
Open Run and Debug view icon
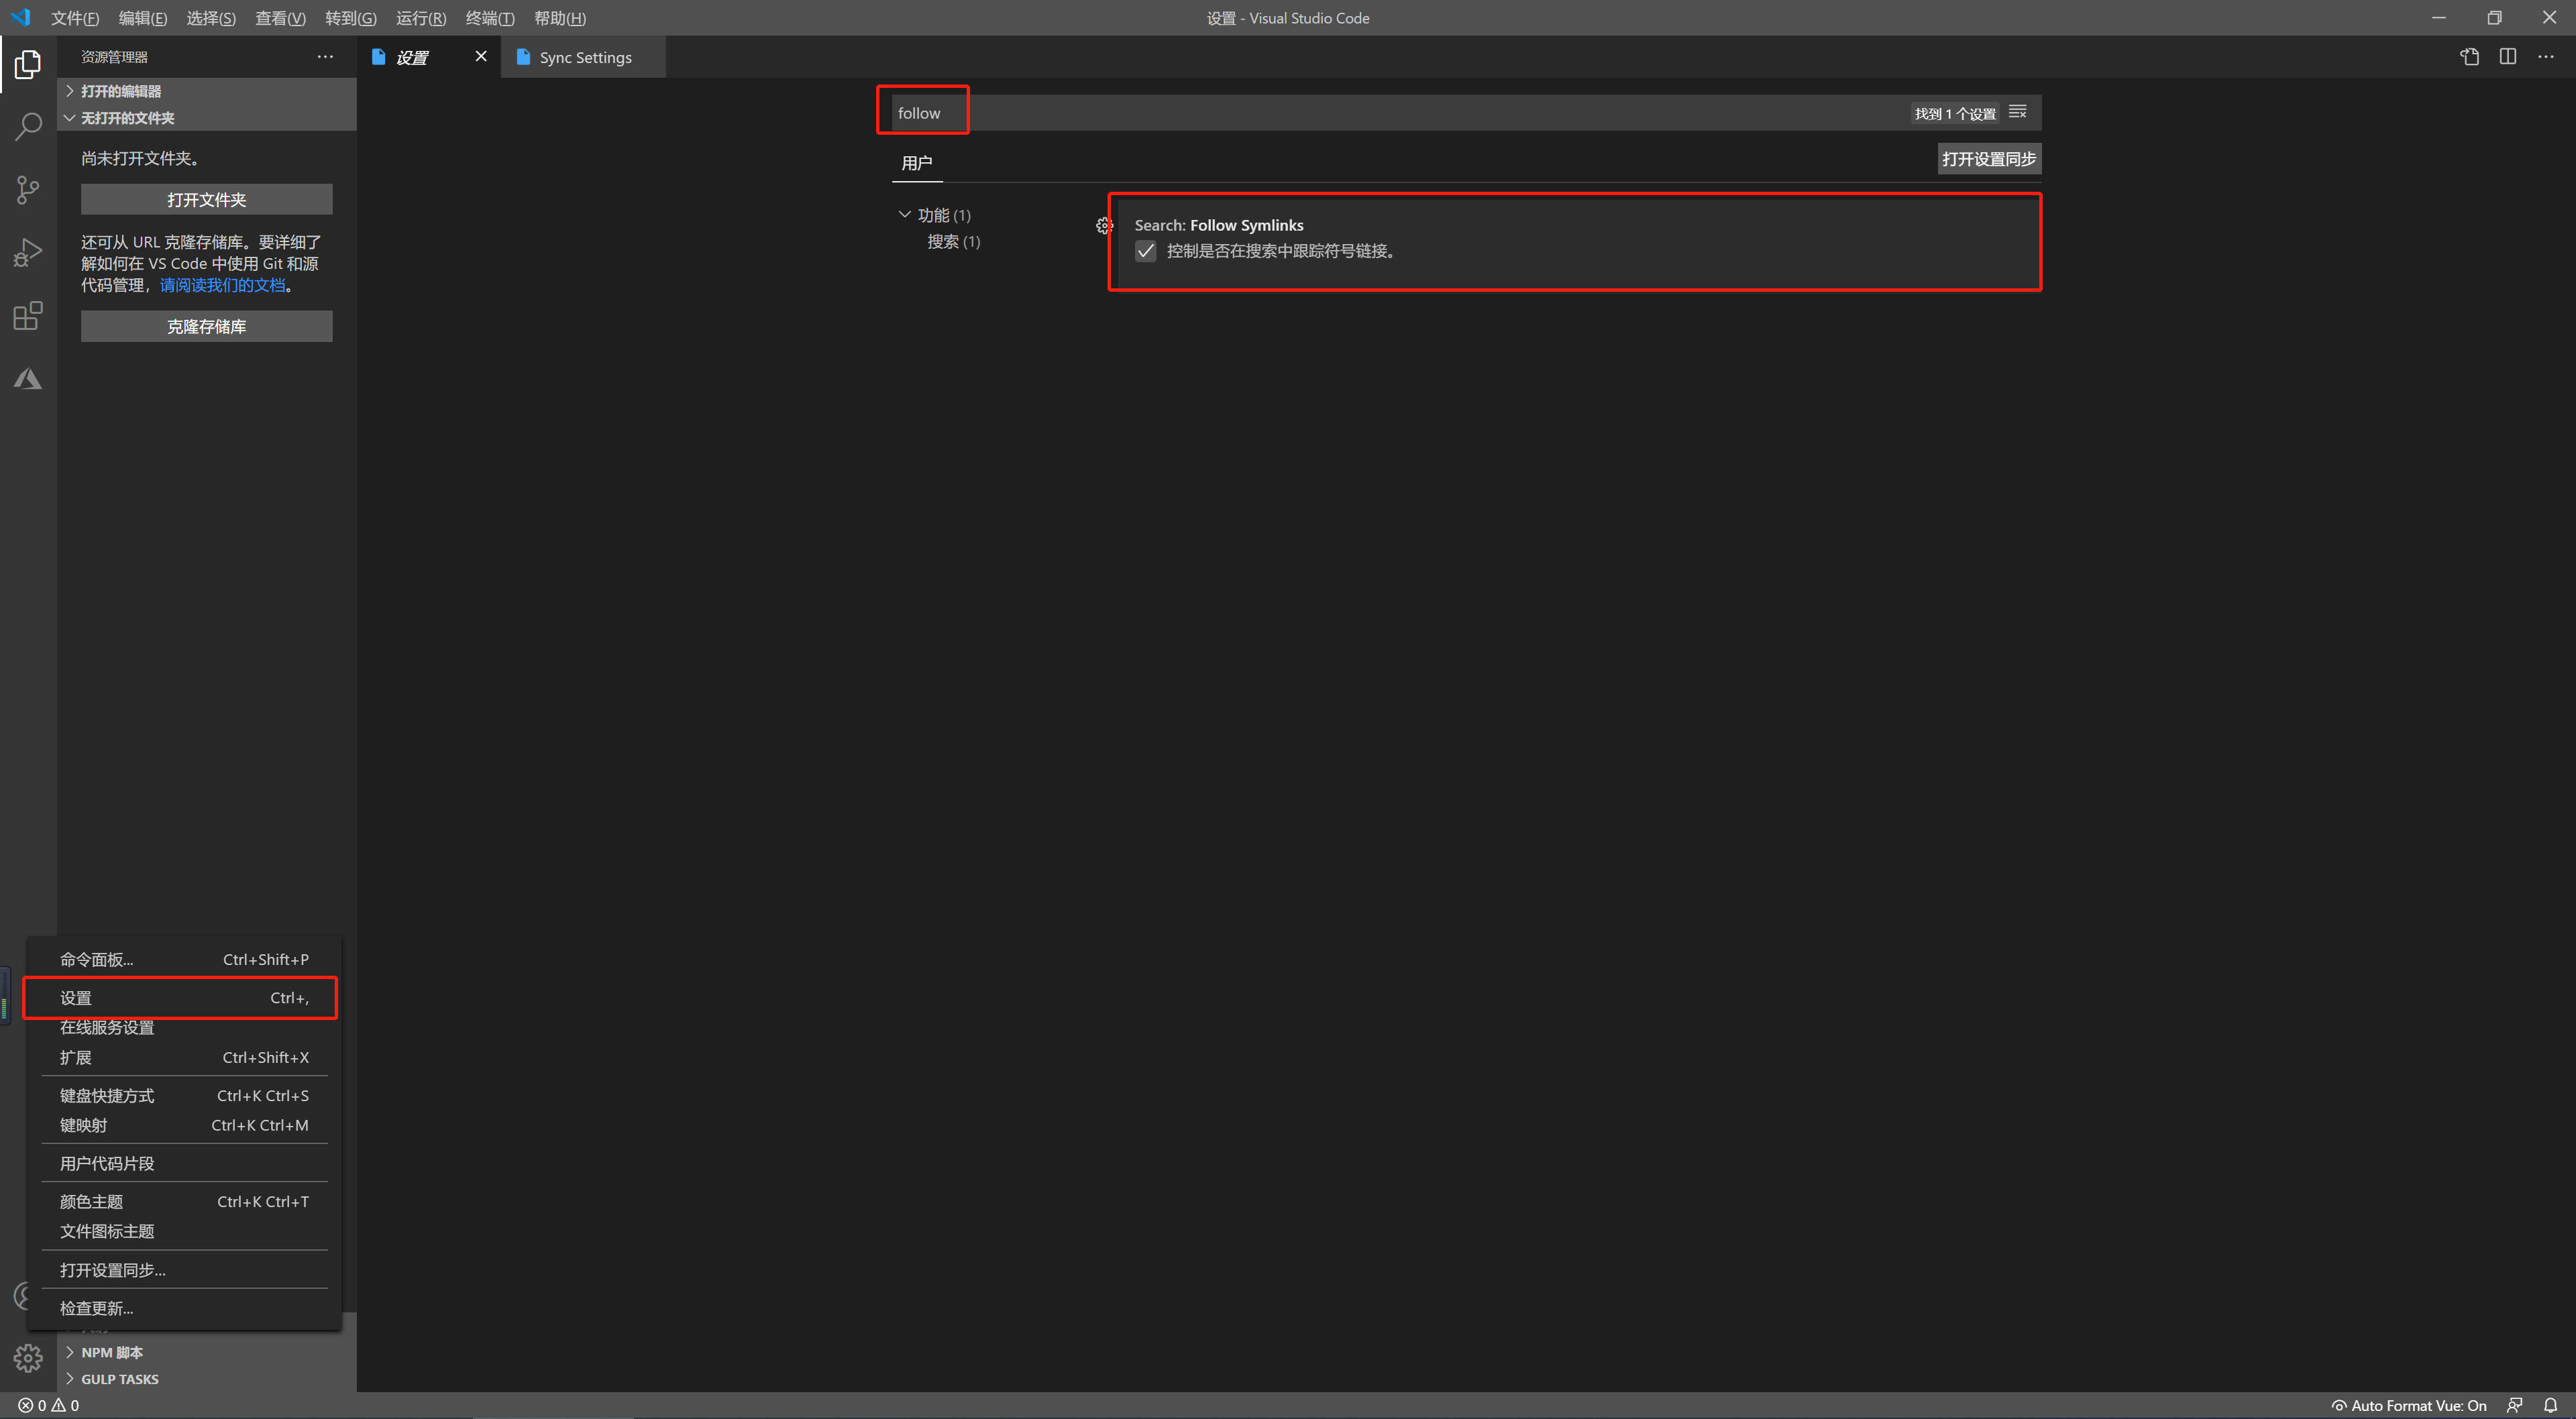(x=28, y=253)
